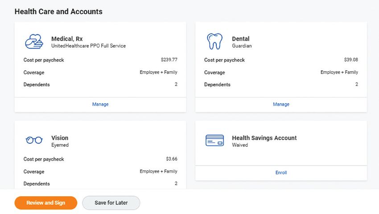This screenshot has width=379, height=214.
Task: Click the Save for Later button
Action: pyautogui.click(x=111, y=203)
